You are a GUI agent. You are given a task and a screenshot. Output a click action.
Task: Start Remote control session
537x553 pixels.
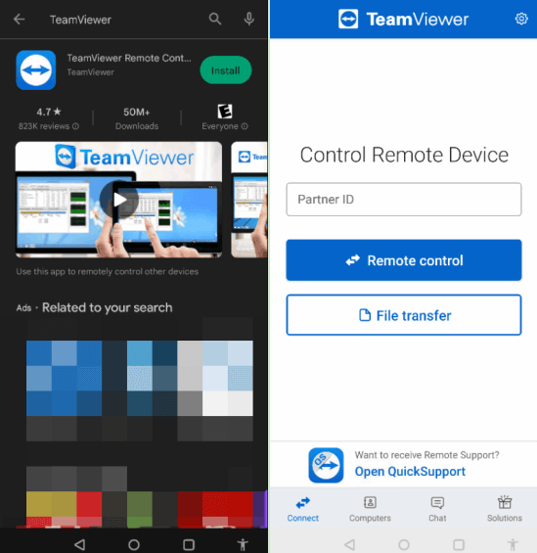tap(404, 260)
